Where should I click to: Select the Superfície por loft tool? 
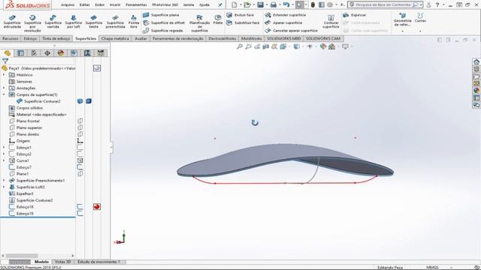pos(74,22)
